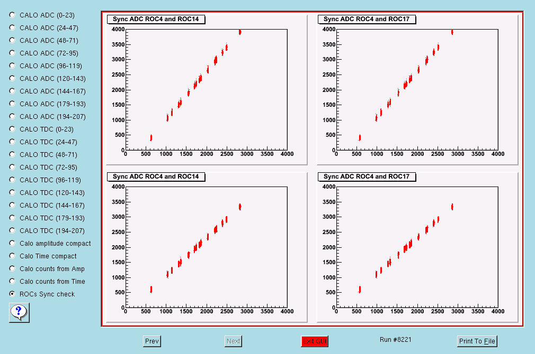
Task: Pick CALO ADC (96-119) option
Action: [x=12, y=66]
